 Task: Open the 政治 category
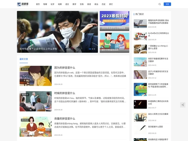tap(96, 4)
